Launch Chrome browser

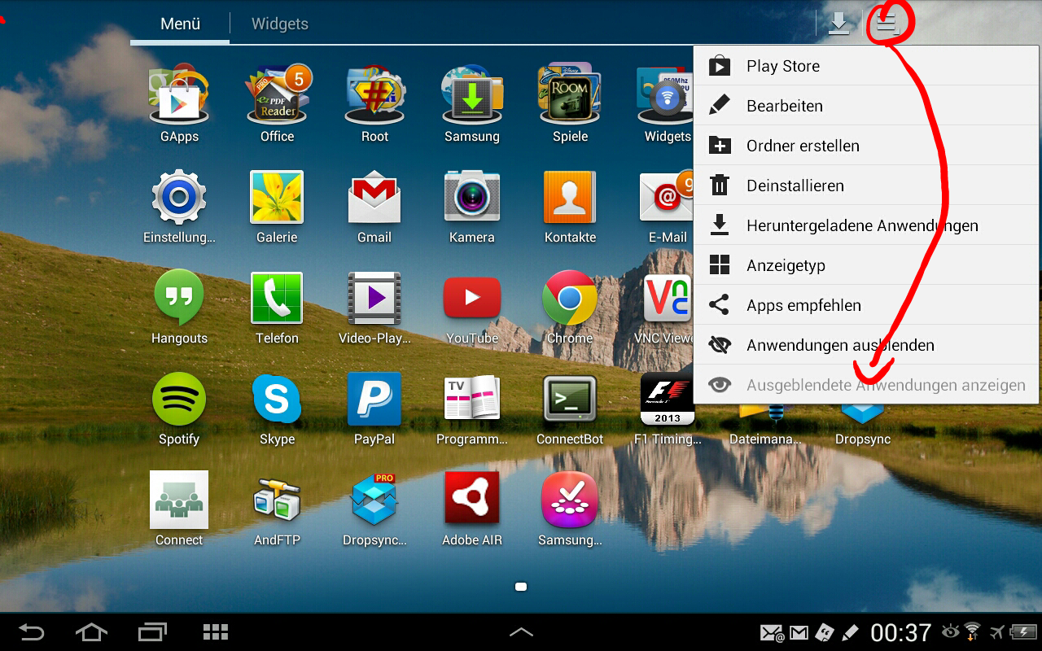[x=570, y=297]
